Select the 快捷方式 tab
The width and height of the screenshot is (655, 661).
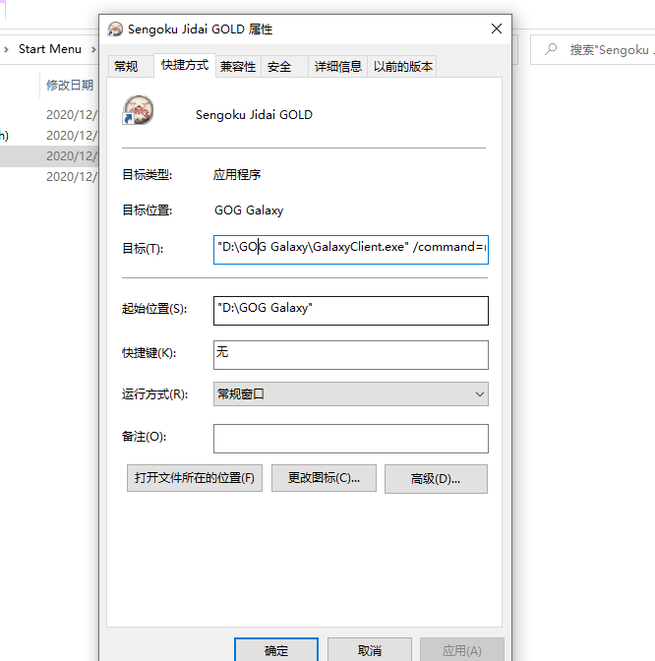click(185, 65)
